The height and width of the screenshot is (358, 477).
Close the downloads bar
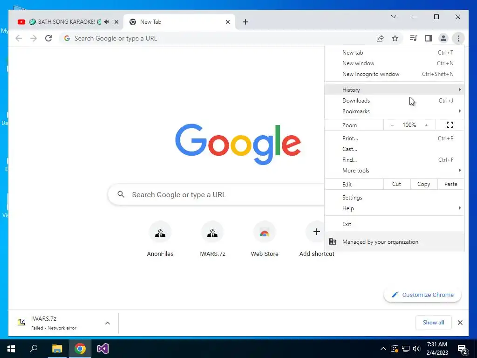pyautogui.click(x=460, y=323)
